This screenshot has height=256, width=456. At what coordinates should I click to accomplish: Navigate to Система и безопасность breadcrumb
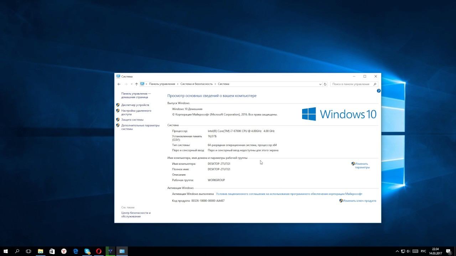pos(196,84)
